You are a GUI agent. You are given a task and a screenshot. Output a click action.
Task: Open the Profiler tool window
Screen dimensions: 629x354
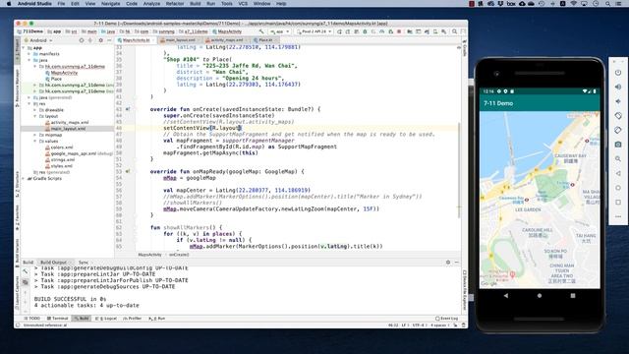coord(133,319)
